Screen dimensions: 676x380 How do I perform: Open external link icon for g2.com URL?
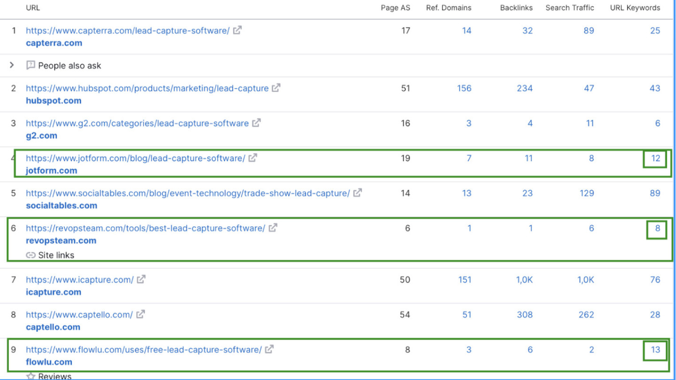256,123
